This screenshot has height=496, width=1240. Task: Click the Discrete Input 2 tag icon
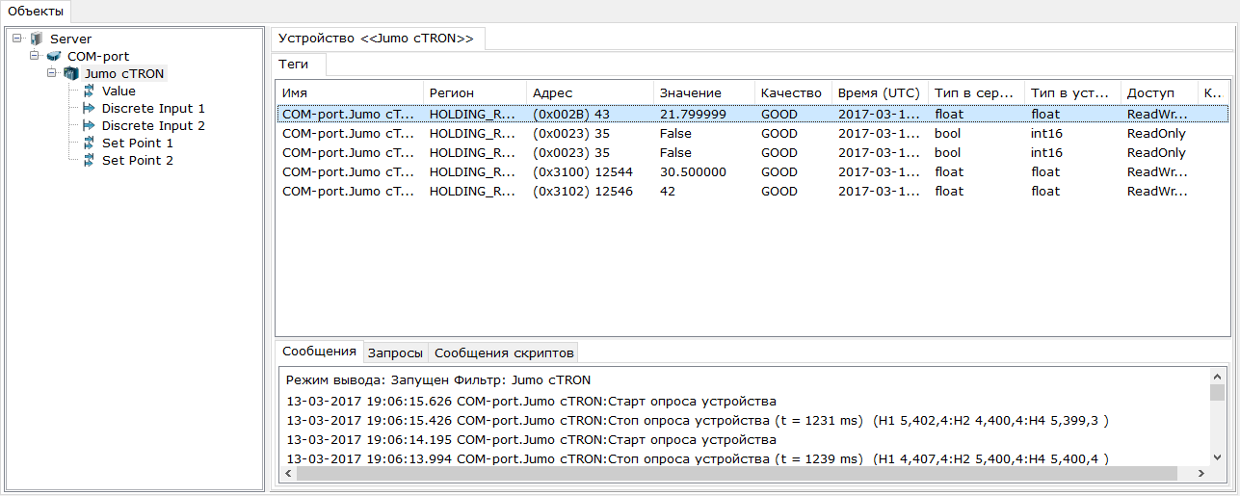pyautogui.click(x=89, y=126)
